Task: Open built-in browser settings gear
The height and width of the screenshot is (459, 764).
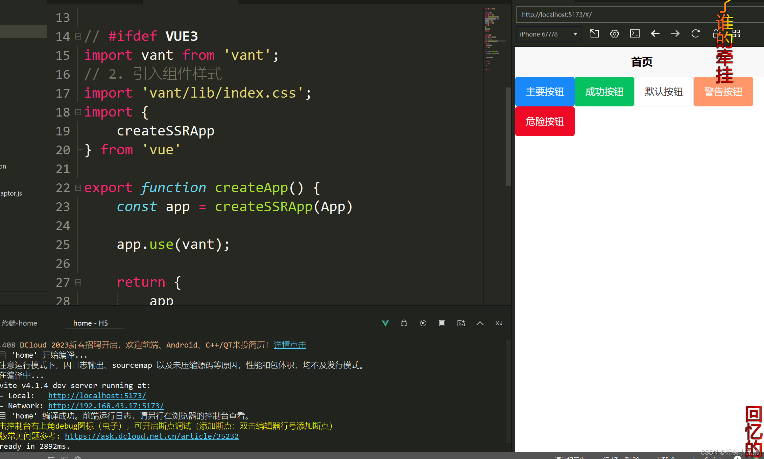Action: [614, 34]
